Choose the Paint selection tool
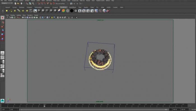The image size is (196, 111). 2,26
